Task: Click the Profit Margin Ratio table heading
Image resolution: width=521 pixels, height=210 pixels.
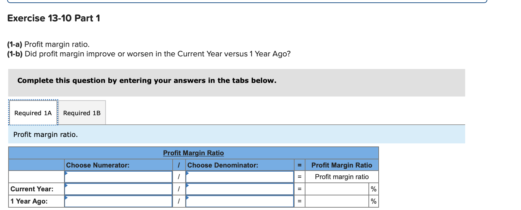Action: [193, 153]
